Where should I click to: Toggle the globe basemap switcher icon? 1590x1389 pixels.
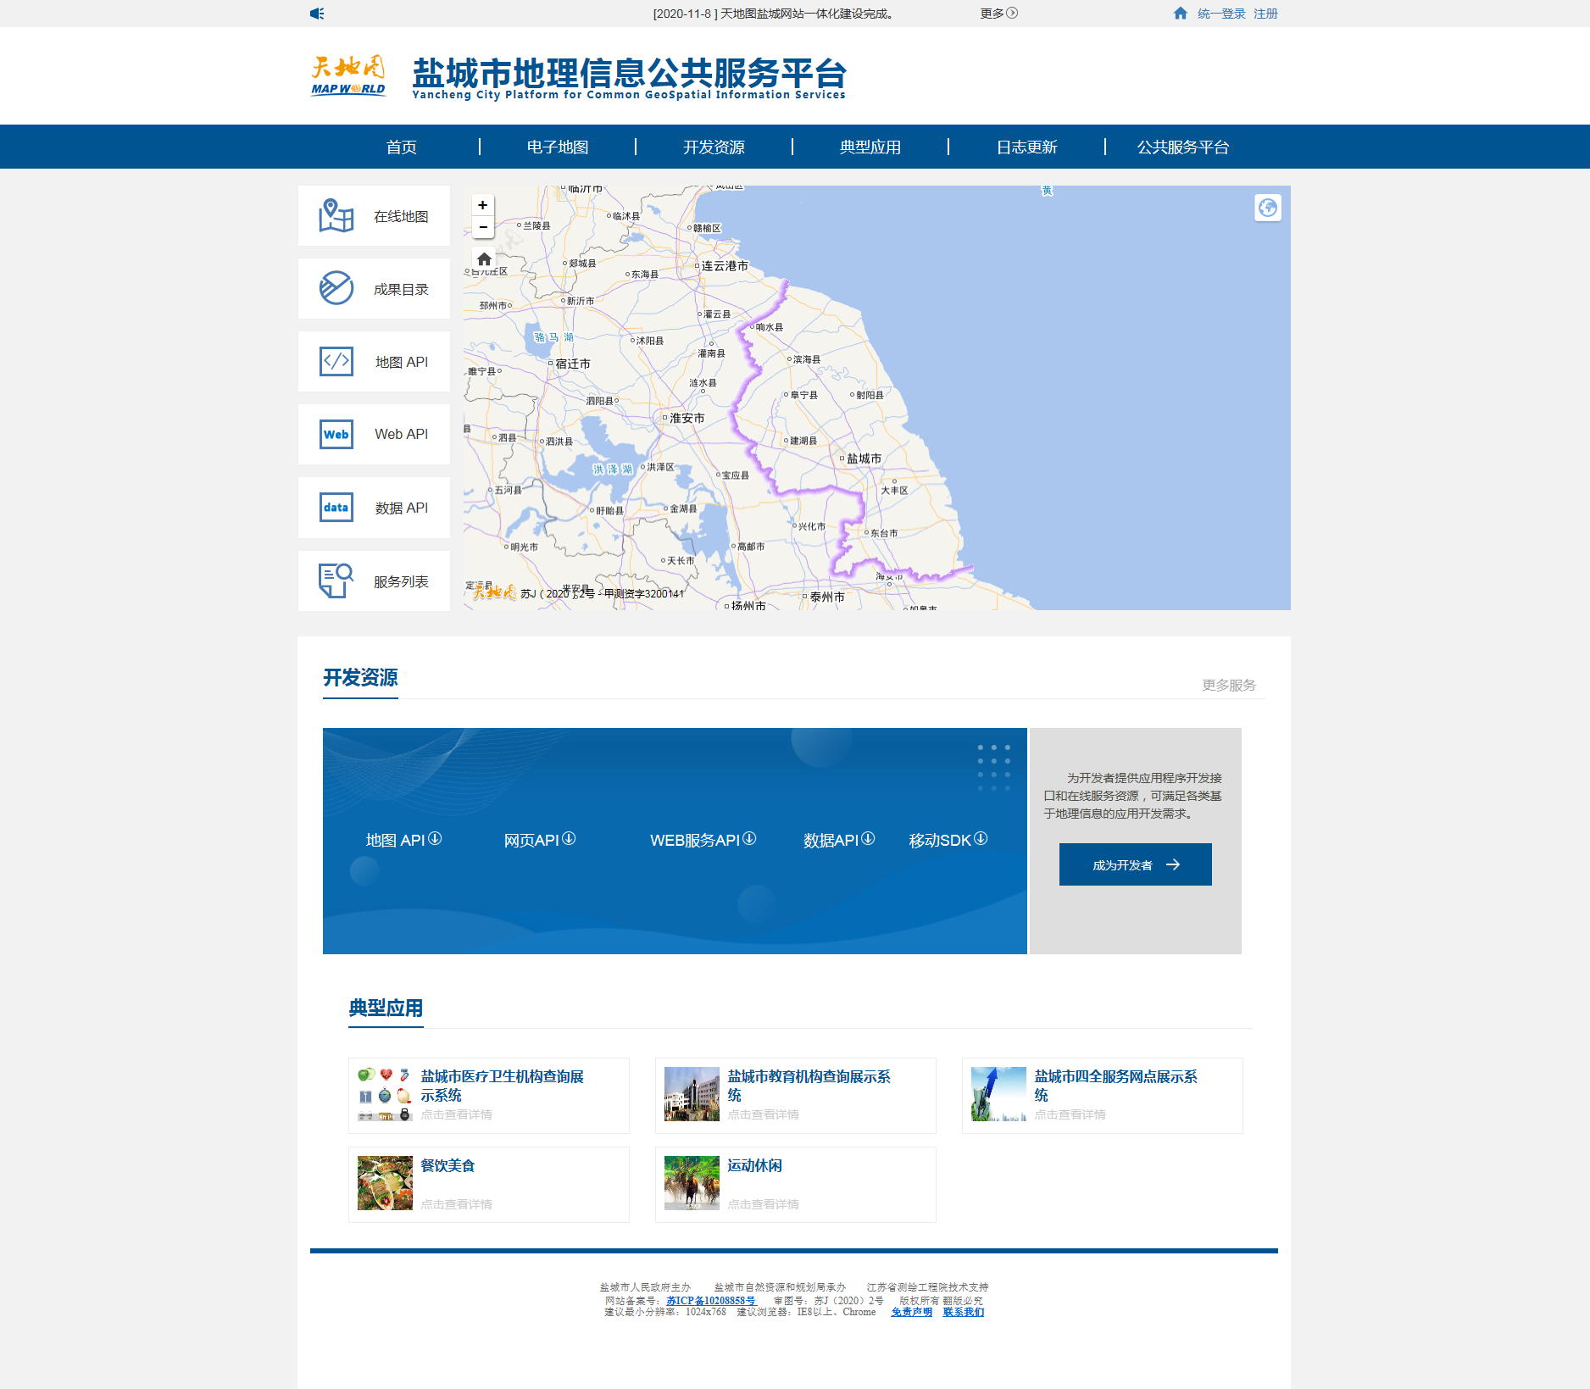(x=1267, y=208)
